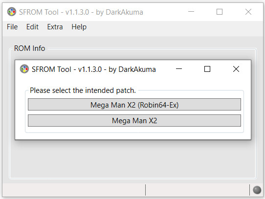Click the main window title bar text
Image resolution: width=265 pixels, height=199 pixels.
coord(81,12)
